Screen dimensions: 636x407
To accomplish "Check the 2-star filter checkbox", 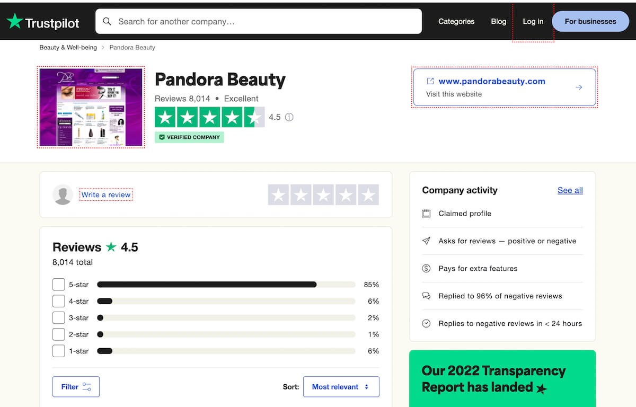I will [58, 334].
